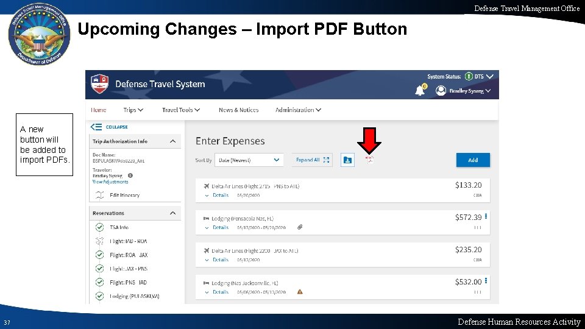Screen dimensions: 585x329
Task: Click the warning triangle on Jacksonville lodging
Action: pyautogui.click(x=300, y=292)
